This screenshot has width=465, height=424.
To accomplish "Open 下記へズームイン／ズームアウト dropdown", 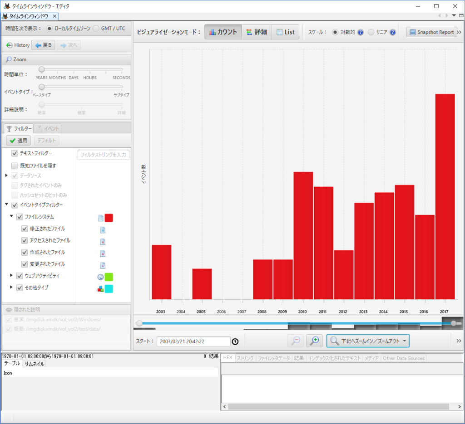I will click(x=368, y=341).
